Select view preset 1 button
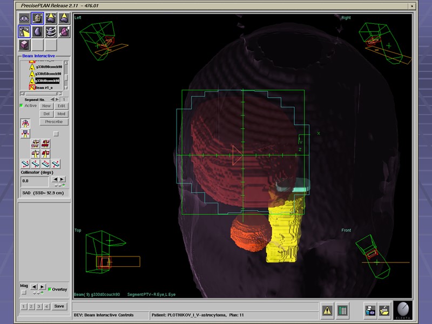 [x=24, y=306]
